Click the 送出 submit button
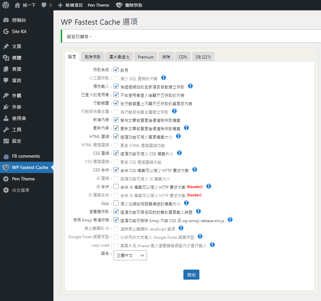 [191, 275]
